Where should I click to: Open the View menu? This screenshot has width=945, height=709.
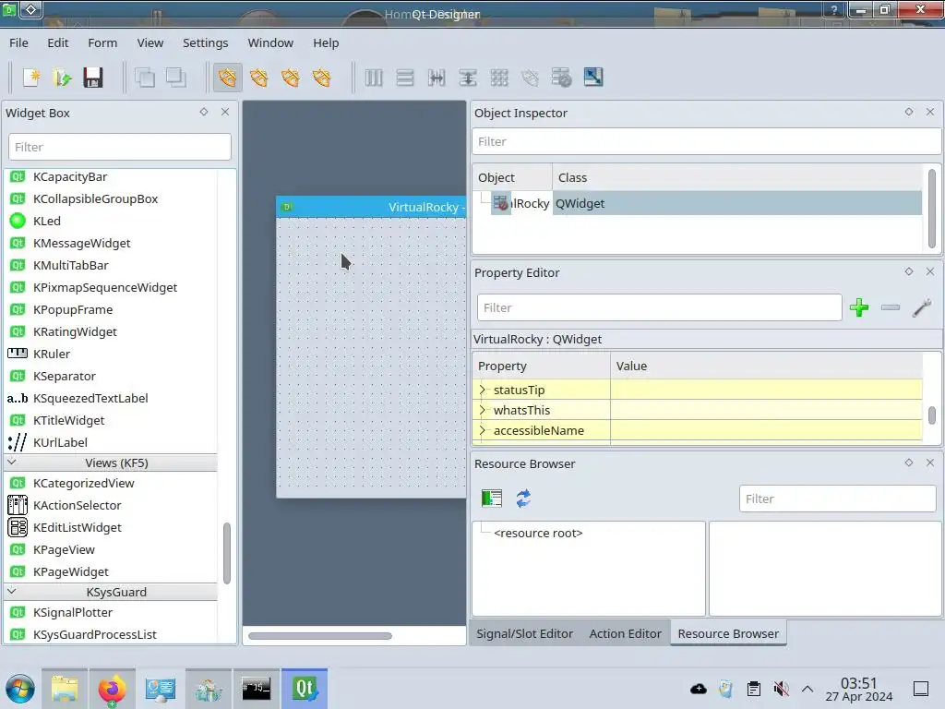tap(150, 42)
